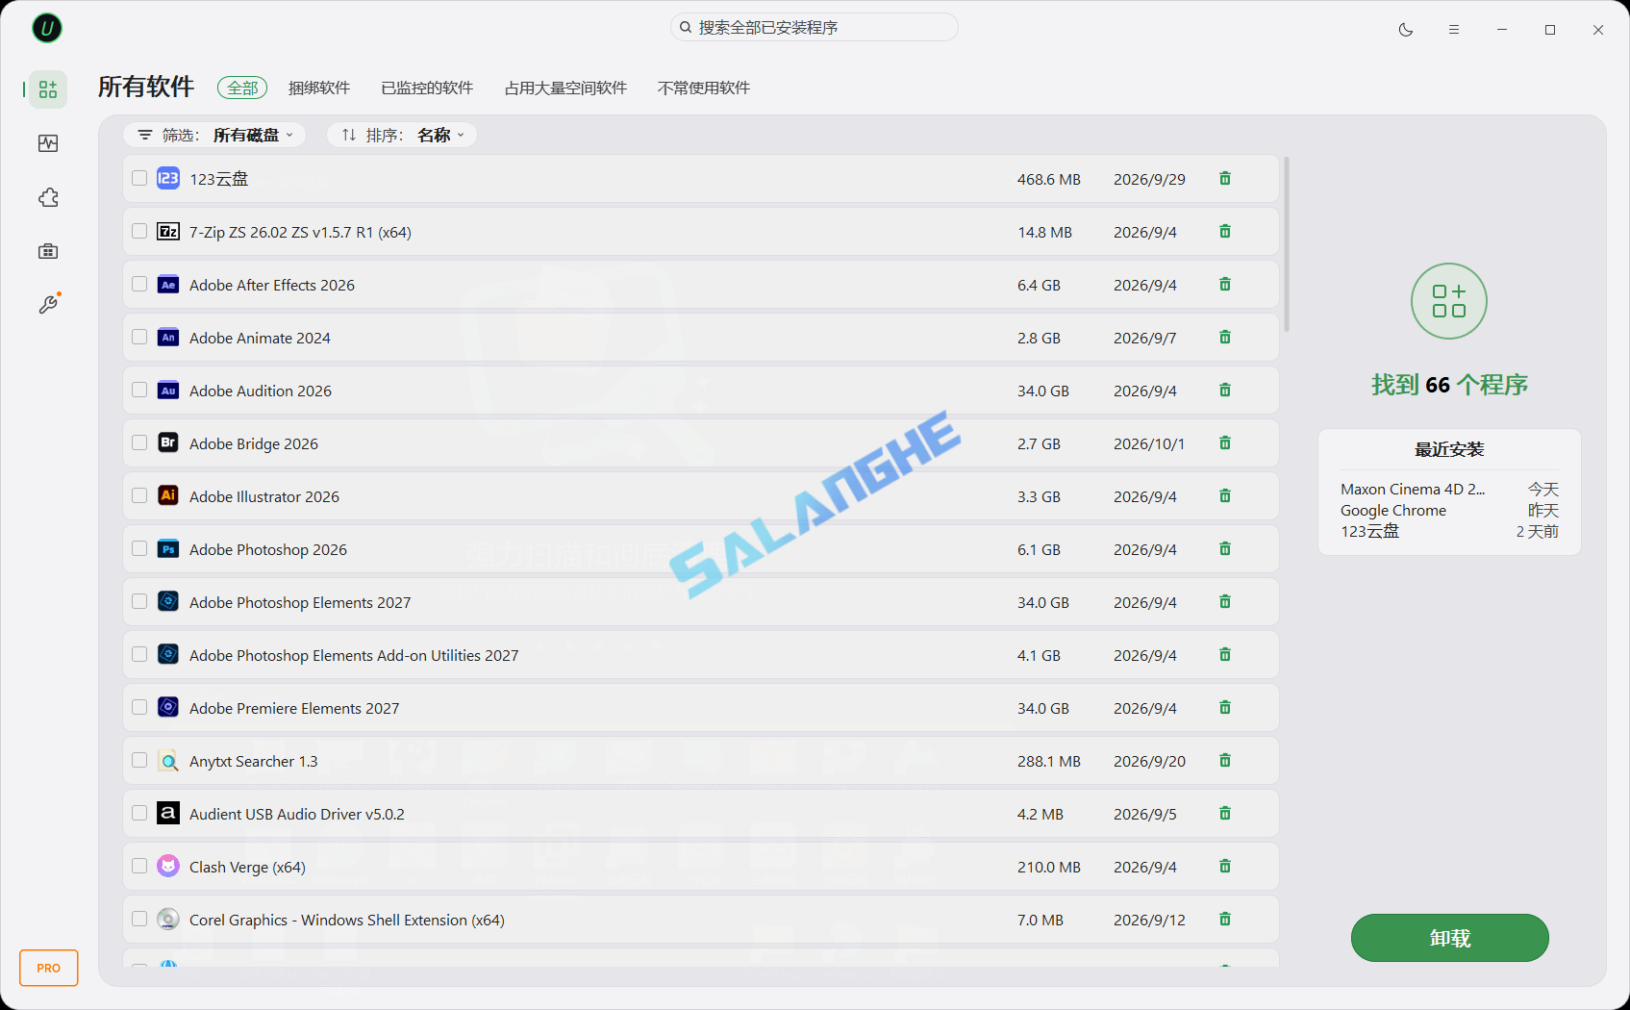Open the 筛选 所有磁盘 filter dropdown
The image size is (1630, 1010).
point(214,135)
